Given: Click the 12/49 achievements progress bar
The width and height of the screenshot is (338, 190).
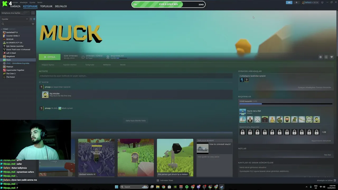Looking at the screenshot, I should (x=286, y=104).
